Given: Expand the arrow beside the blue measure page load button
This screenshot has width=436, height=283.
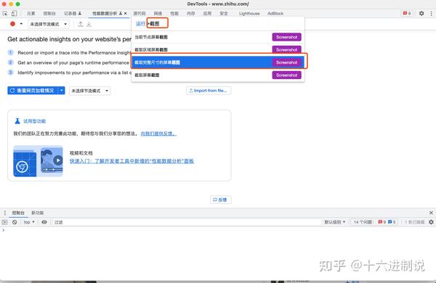Looking at the screenshot, I should click(62, 91).
